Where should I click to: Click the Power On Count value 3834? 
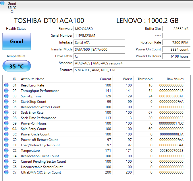coord(176,50)
